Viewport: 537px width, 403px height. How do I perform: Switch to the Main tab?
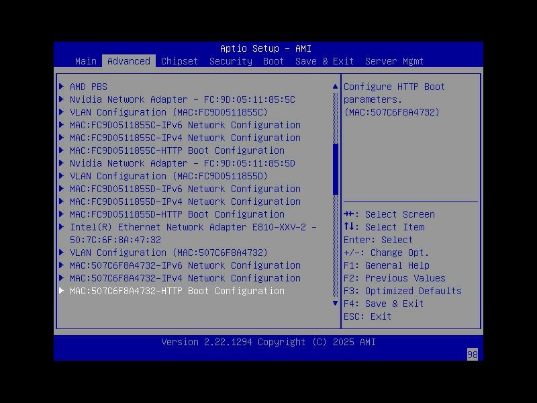click(x=86, y=61)
